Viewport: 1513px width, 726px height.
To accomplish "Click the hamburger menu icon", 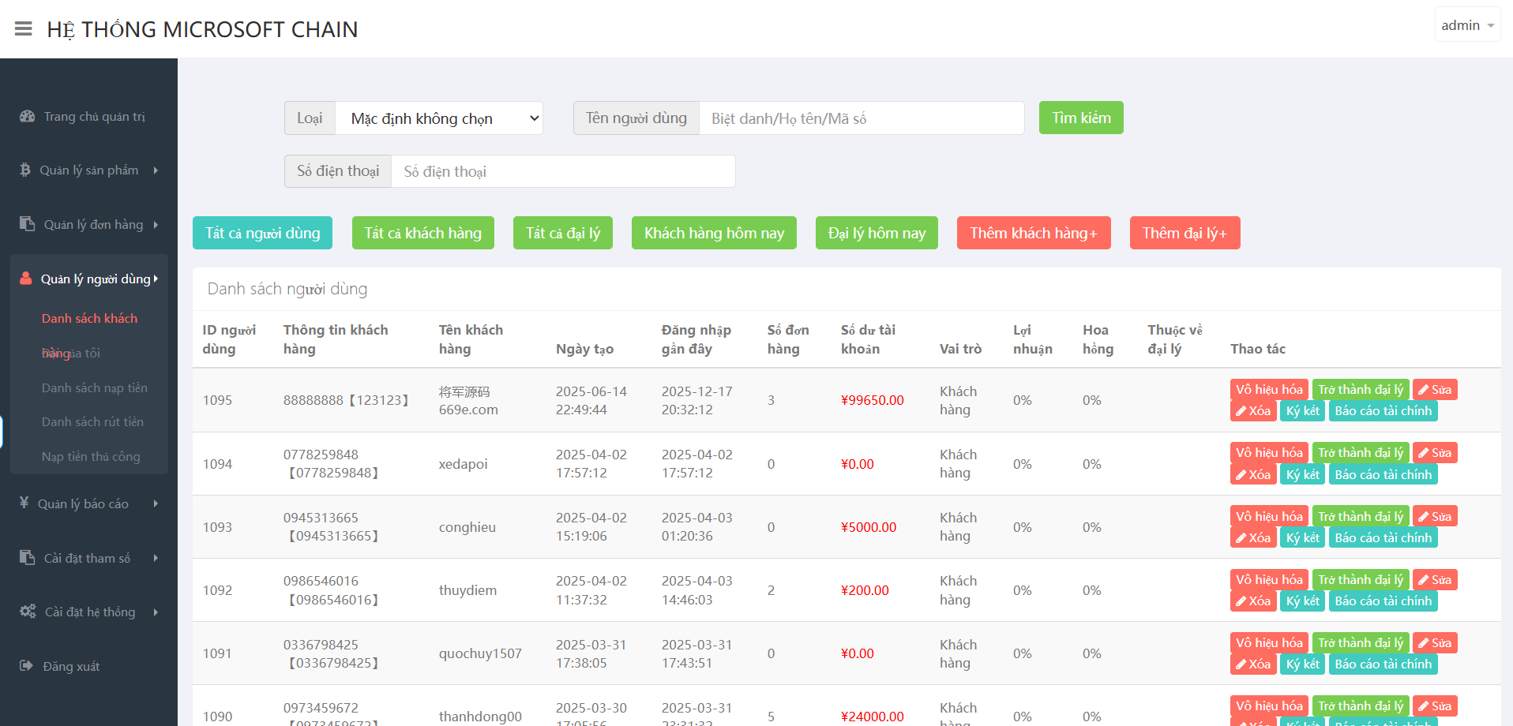I will [x=24, y=29].
